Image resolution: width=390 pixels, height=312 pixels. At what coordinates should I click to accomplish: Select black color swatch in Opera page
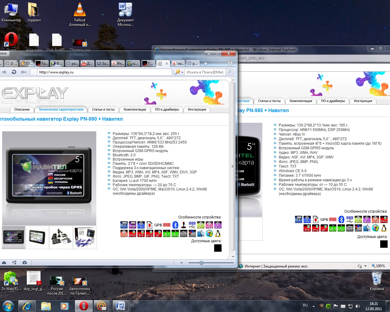(x=218, y=248)
